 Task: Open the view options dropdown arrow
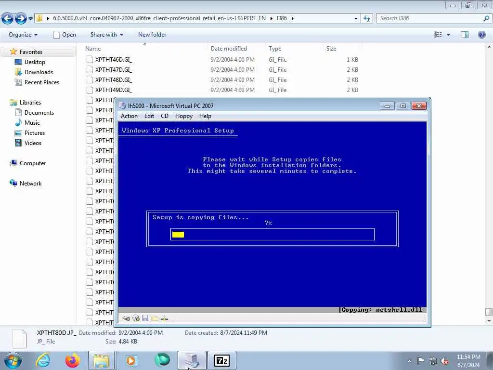(448, 35)
